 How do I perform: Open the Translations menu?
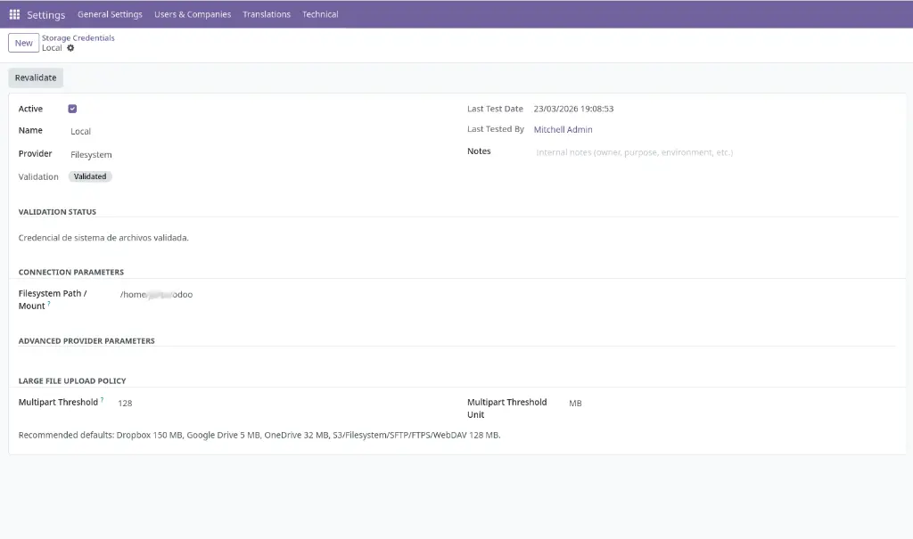pyautogui.click(x=267, y=14)
